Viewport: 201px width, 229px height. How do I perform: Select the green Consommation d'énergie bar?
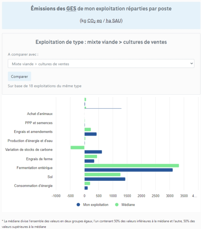click(87, 183)
